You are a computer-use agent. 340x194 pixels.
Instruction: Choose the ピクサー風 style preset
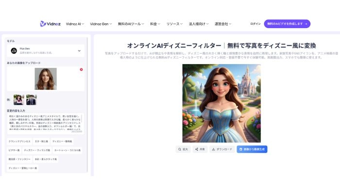coord(14,150)
